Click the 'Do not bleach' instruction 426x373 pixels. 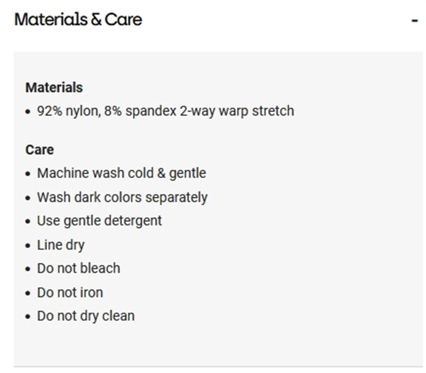point(79,269)
